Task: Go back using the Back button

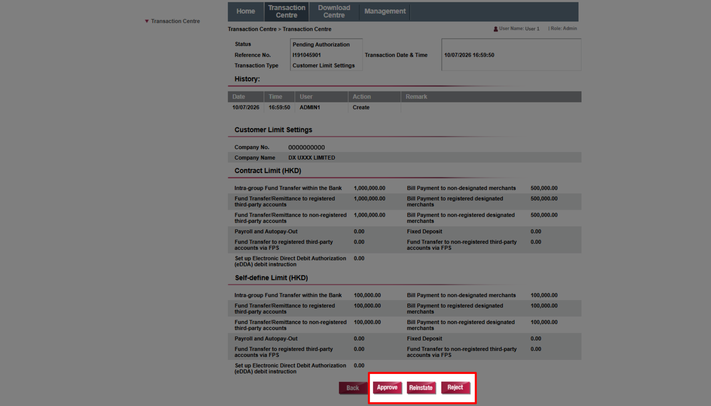Action: [352, 388]
